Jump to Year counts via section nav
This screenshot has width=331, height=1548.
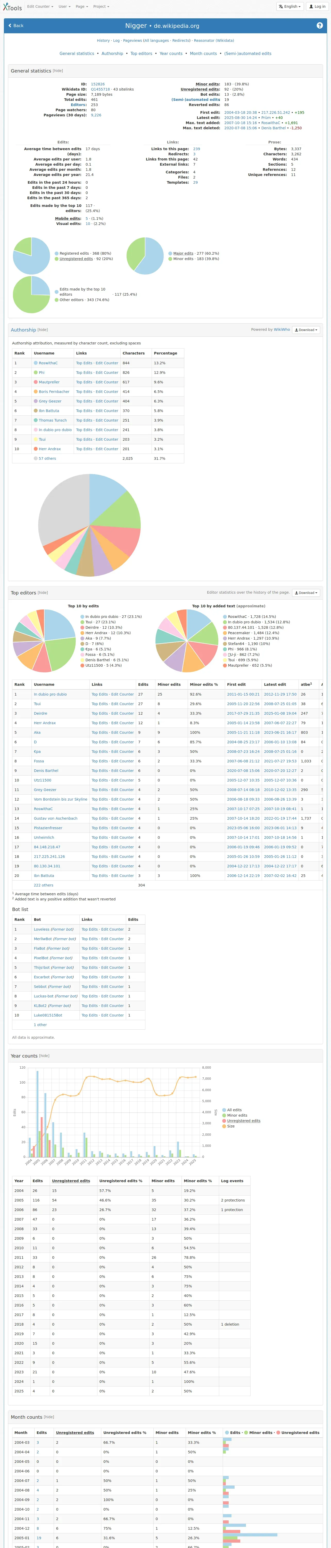coord(171,53)
